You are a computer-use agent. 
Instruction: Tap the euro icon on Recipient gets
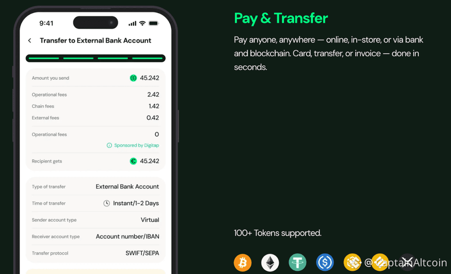tap(133, 161)
